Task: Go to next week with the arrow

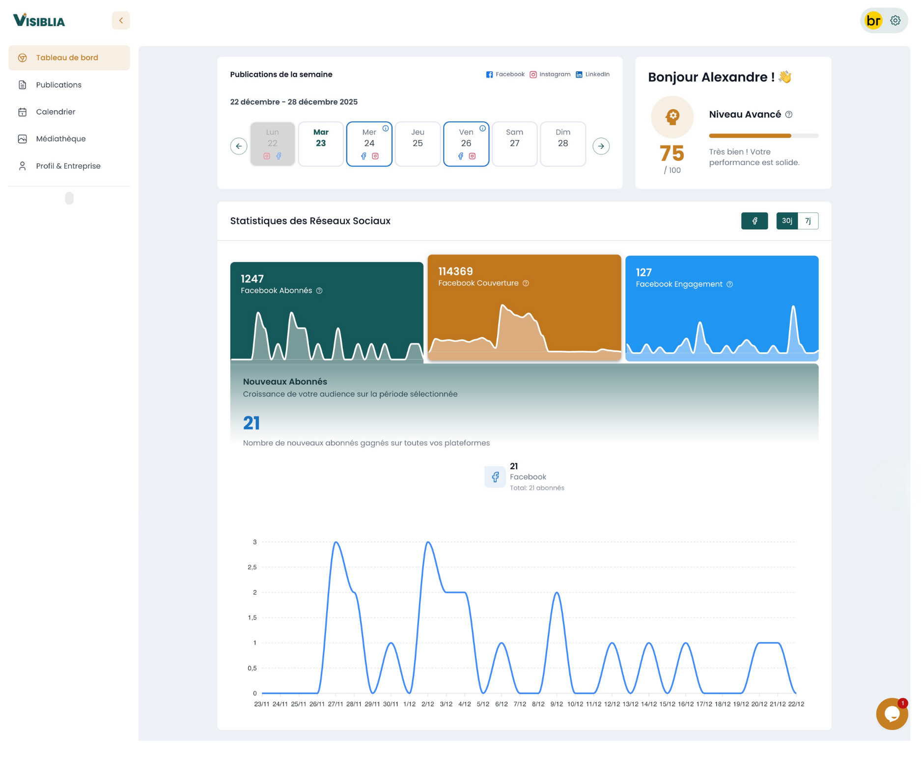Action: coord(601,146)
